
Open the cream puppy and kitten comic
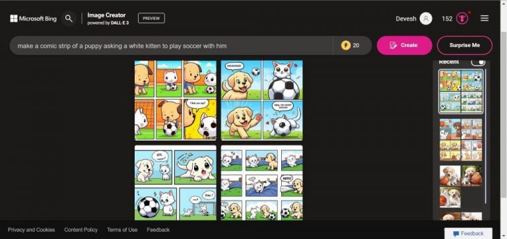tap(175, 183)
